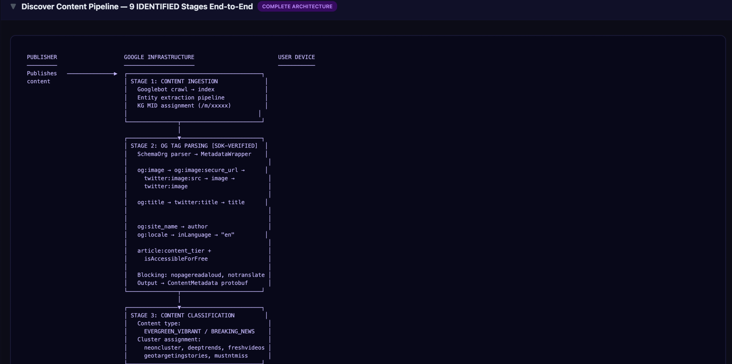Click the STAGE 2: OG TAG PARSING heading

(194, 146)
